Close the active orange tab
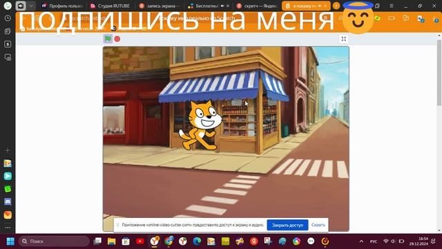The image size is (442, 249). (325, 6)
